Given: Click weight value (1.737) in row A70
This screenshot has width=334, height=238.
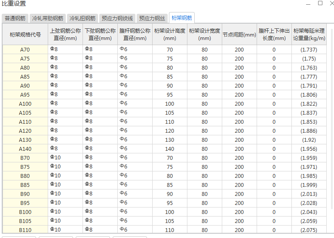Looking at the screenshot, I should click(x=309, y=49).
